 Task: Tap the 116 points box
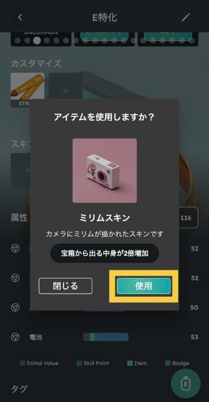(189, 217)
